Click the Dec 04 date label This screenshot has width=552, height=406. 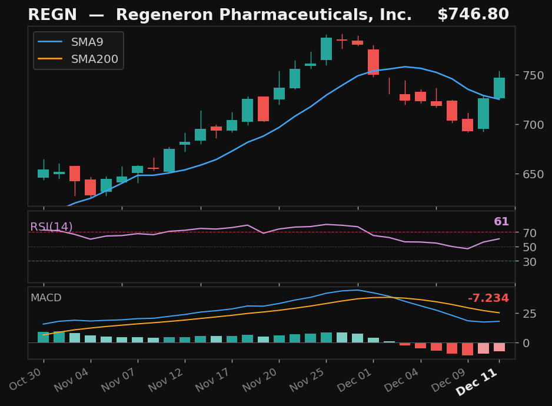pyautogui.click(x=403, y=380)
